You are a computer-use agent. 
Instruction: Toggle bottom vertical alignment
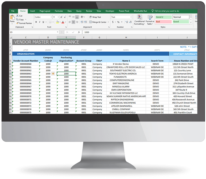(x=77, y=17)
